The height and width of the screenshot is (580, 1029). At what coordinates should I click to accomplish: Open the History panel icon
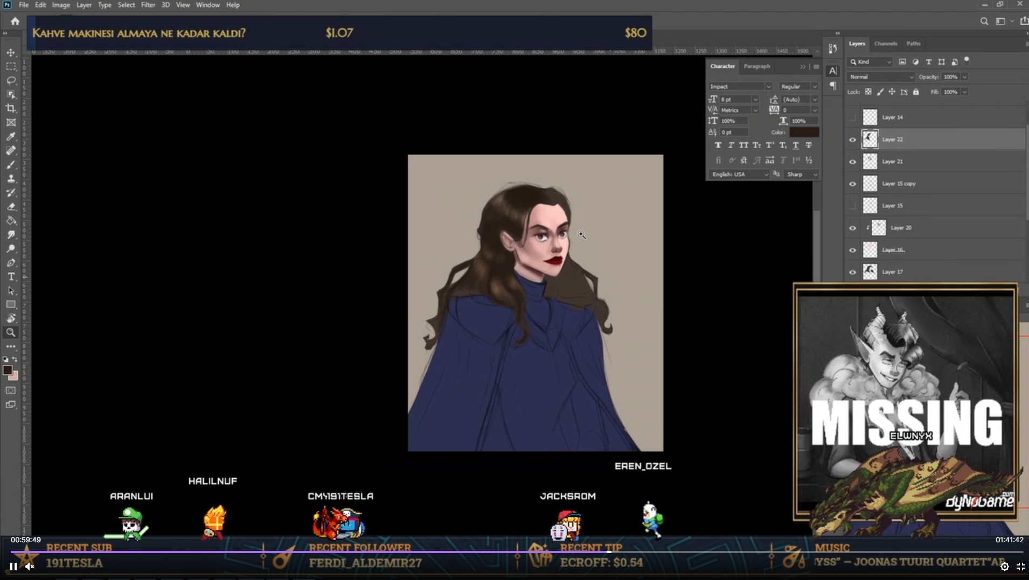[x=833, y=49]
